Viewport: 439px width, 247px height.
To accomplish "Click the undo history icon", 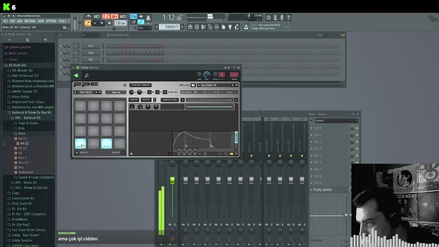I will [269, 17].
